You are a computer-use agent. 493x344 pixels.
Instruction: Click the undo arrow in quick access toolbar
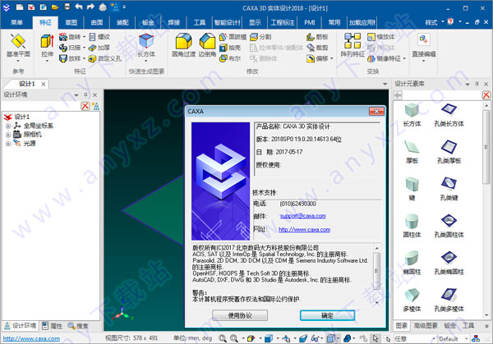pyautogui.click(x=79, y=7)
